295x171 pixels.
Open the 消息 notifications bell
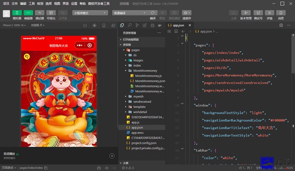tap(281, 13)
